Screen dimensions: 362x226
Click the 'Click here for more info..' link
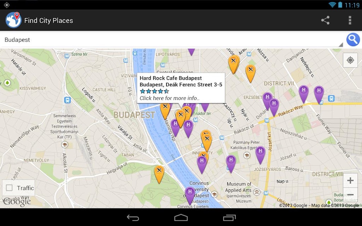(169, 98)
